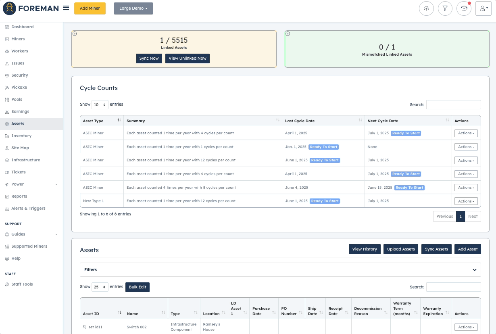
Task: Click the help icon on Linked Assets card
Action: (74, 34)
